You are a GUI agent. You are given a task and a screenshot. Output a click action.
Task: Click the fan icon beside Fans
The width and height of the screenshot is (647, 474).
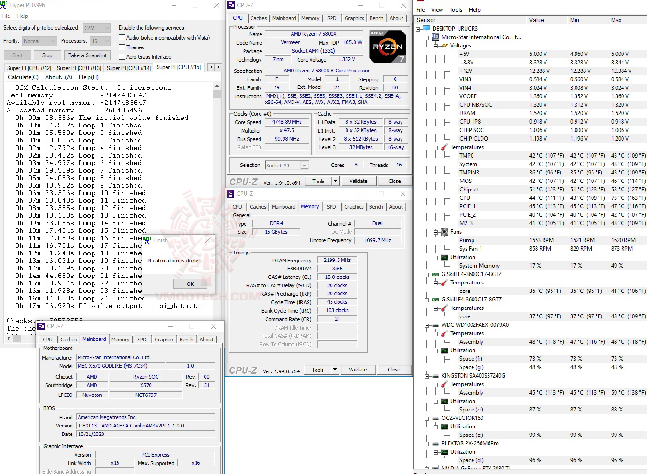pos(444,232)
